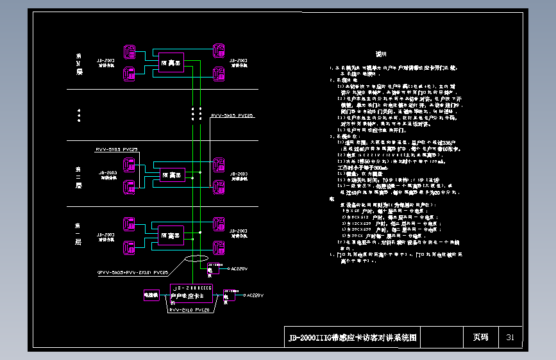The width and height of the screenshot is (556, 360).
Task: Click the RVV-5X0.5 PVC25 label above second-floor left phones
Action: point(117,149)
